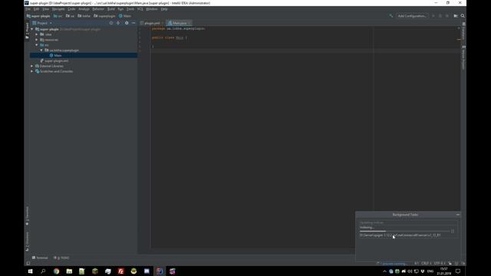Collapse the ua.lokha.superplugin package

point(41,50)
